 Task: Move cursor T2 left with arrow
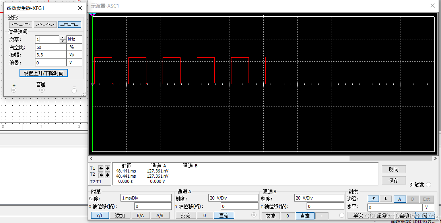tap(101, 175)
